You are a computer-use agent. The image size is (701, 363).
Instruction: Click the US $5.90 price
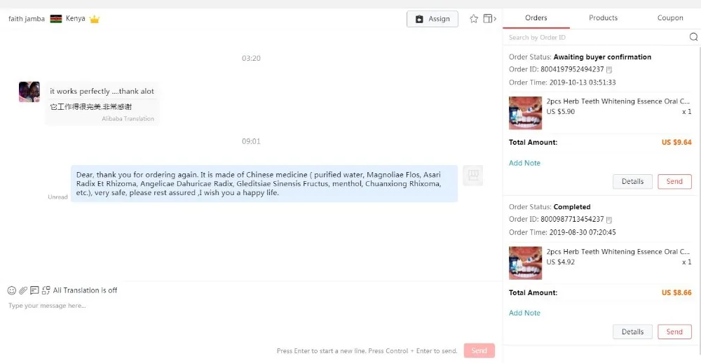click(x=561, y=111)
